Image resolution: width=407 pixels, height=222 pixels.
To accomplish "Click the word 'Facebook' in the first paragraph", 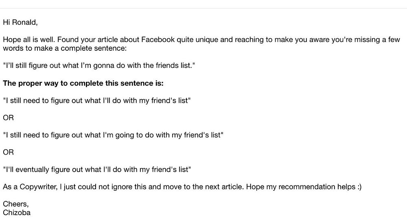I will [158, 40].
